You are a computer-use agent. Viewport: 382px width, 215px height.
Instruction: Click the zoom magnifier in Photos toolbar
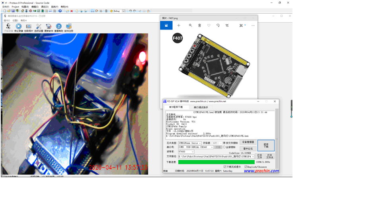tap(190, 25)
